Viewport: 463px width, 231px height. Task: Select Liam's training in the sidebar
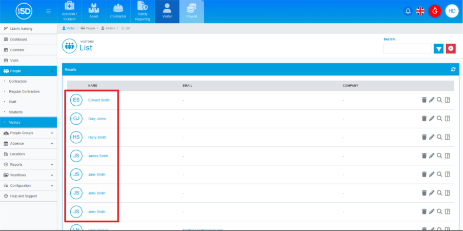(x=28, y=29)
